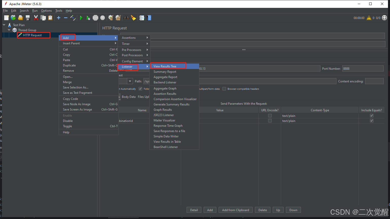390x219 pixels.
Task: Click the Test Plan flask icon in tree
Action: [x=10, y=25]
